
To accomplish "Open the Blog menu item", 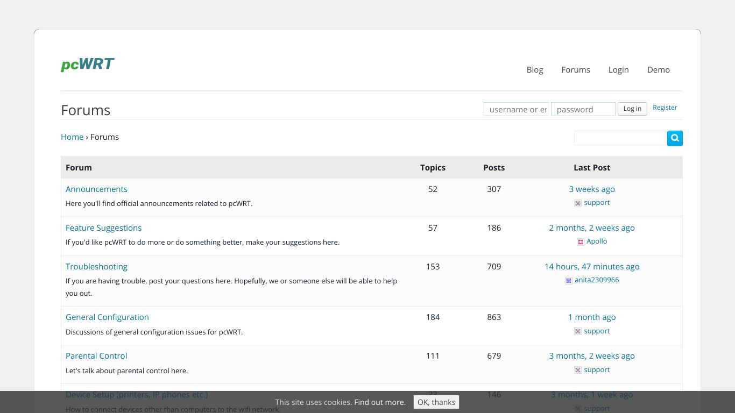I will (x=535, y=70).
